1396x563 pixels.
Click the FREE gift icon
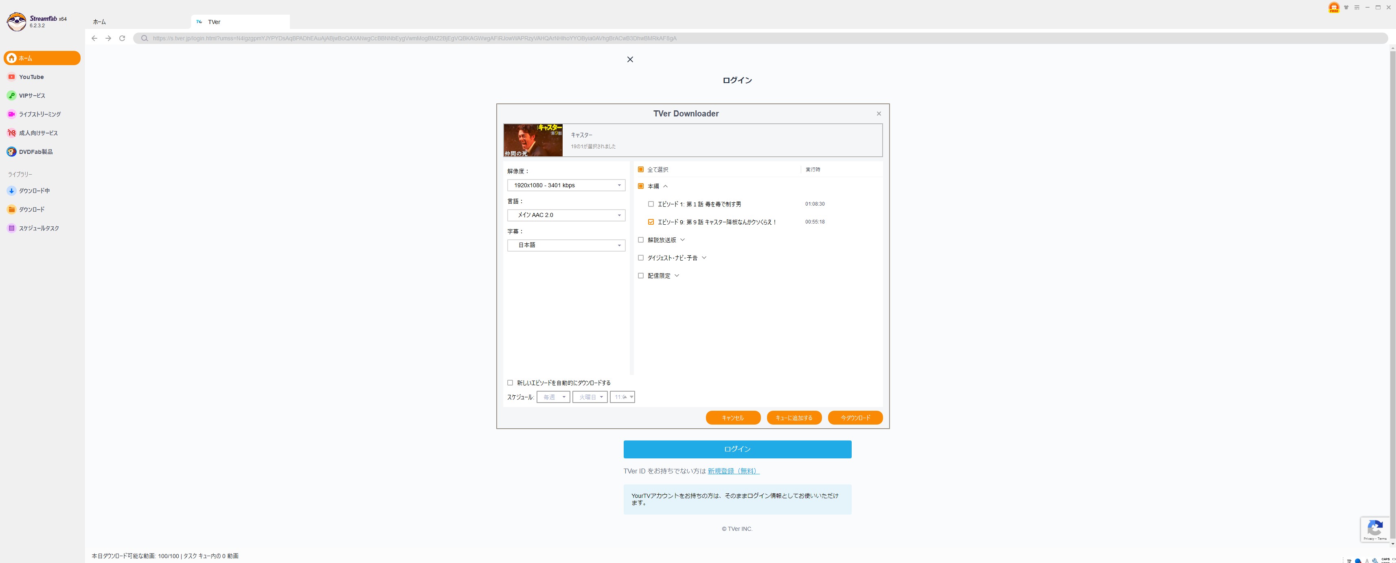(1334, 8)
